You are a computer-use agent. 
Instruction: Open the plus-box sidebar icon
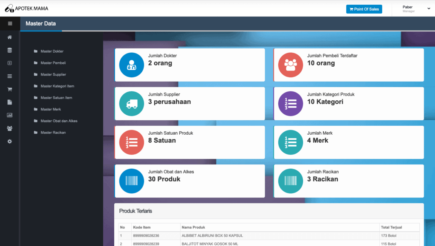10,63
